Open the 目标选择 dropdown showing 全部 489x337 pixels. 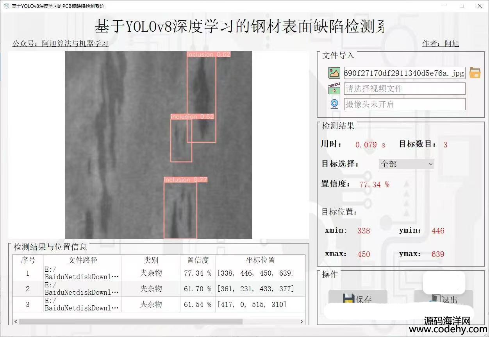click(407, 164)
